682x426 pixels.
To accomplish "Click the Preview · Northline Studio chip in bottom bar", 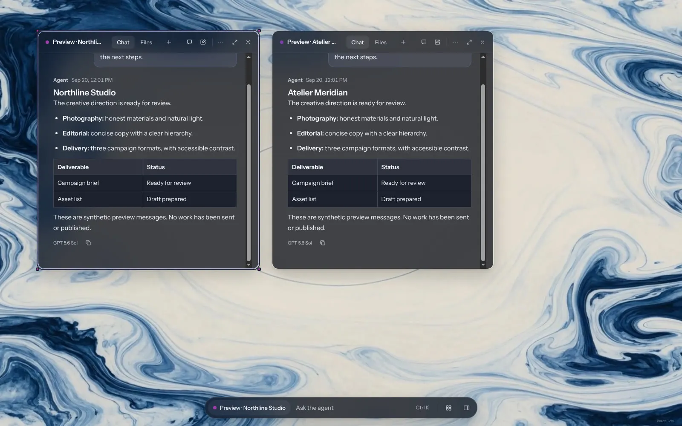I will [249, 408].
